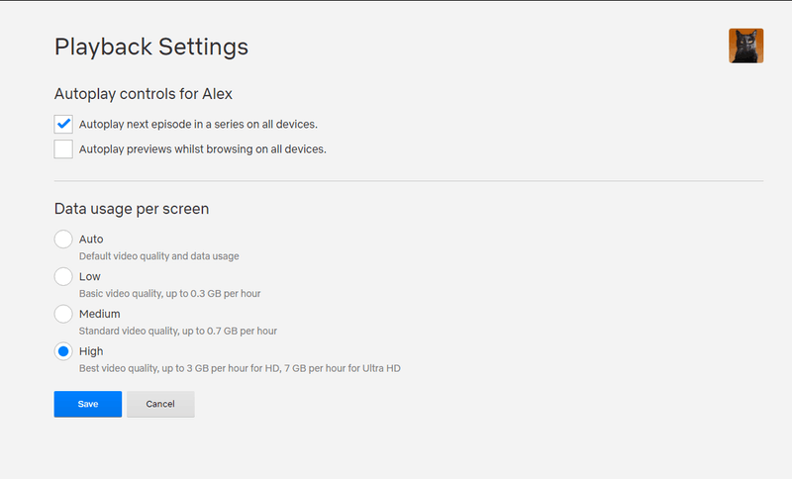Click the 'Autoplay controls for Alex' heading

click(x=143, y=94)
